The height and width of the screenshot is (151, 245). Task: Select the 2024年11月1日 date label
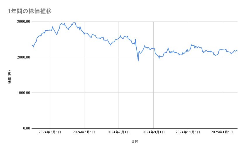[x=188, y=132]
